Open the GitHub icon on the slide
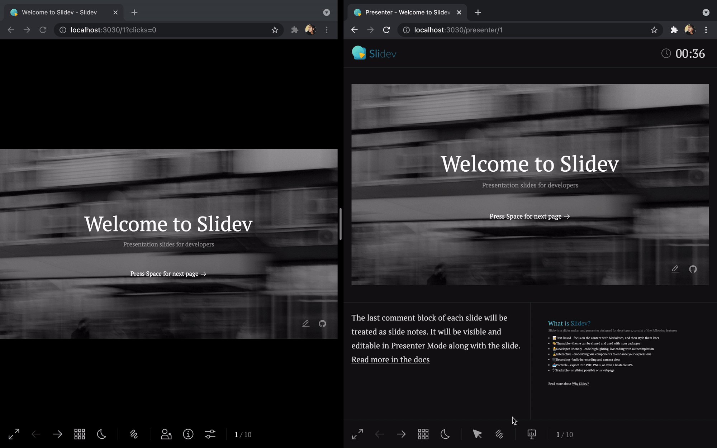Screen dimensions: 717x448 pyautogui.click(x=322, y=323)
